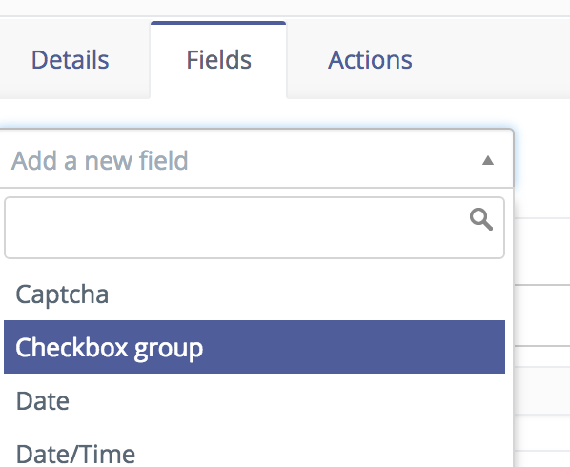Click inside the dropdown filter input
The image size is (570, 467).
click(x=254, y=228)
